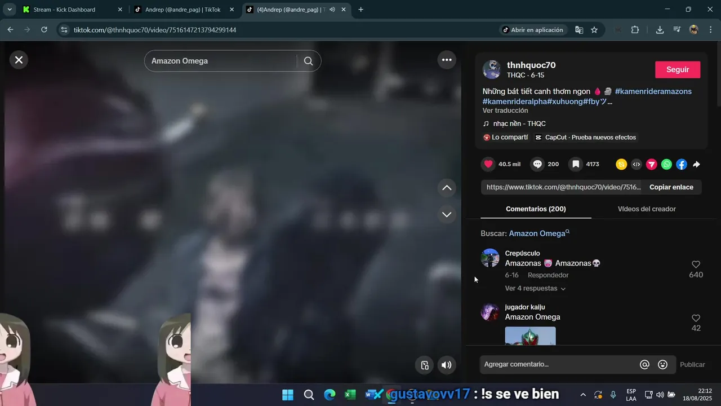
Task: Open comments via speech bubble icon
Action: pos(537,164)
